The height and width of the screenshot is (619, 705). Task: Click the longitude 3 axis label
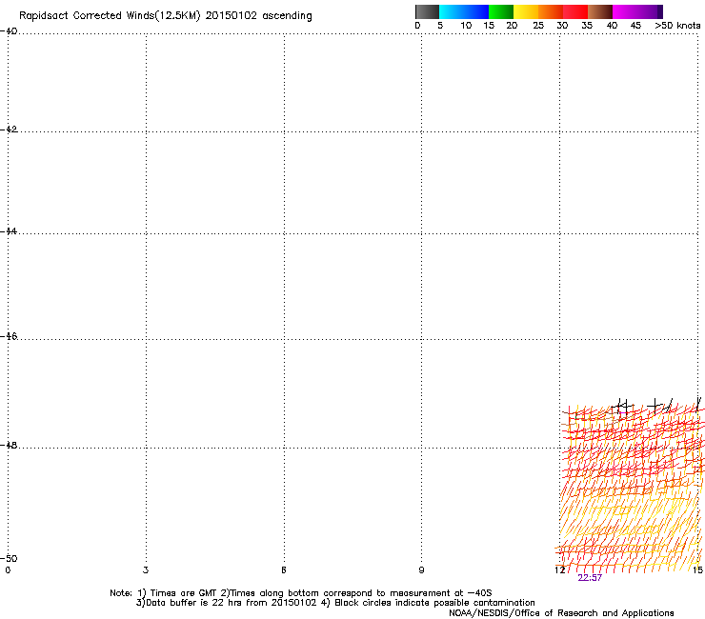pyautogui.click(x=146, y=570)
